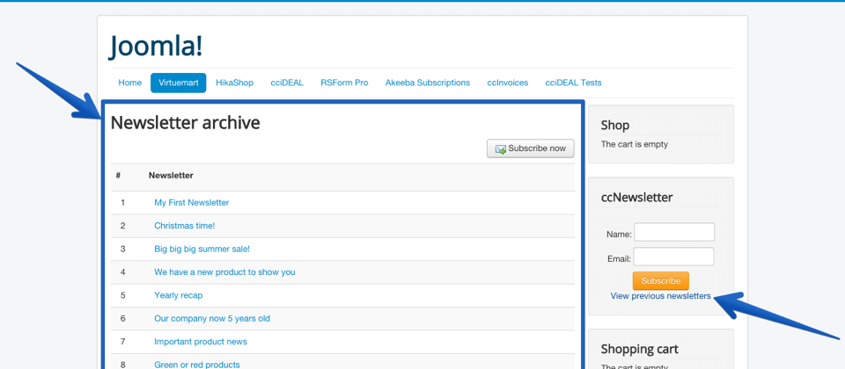This screenshot has width=845, height=369.
Task: Click the Email input field
Action: click(673, 257)
